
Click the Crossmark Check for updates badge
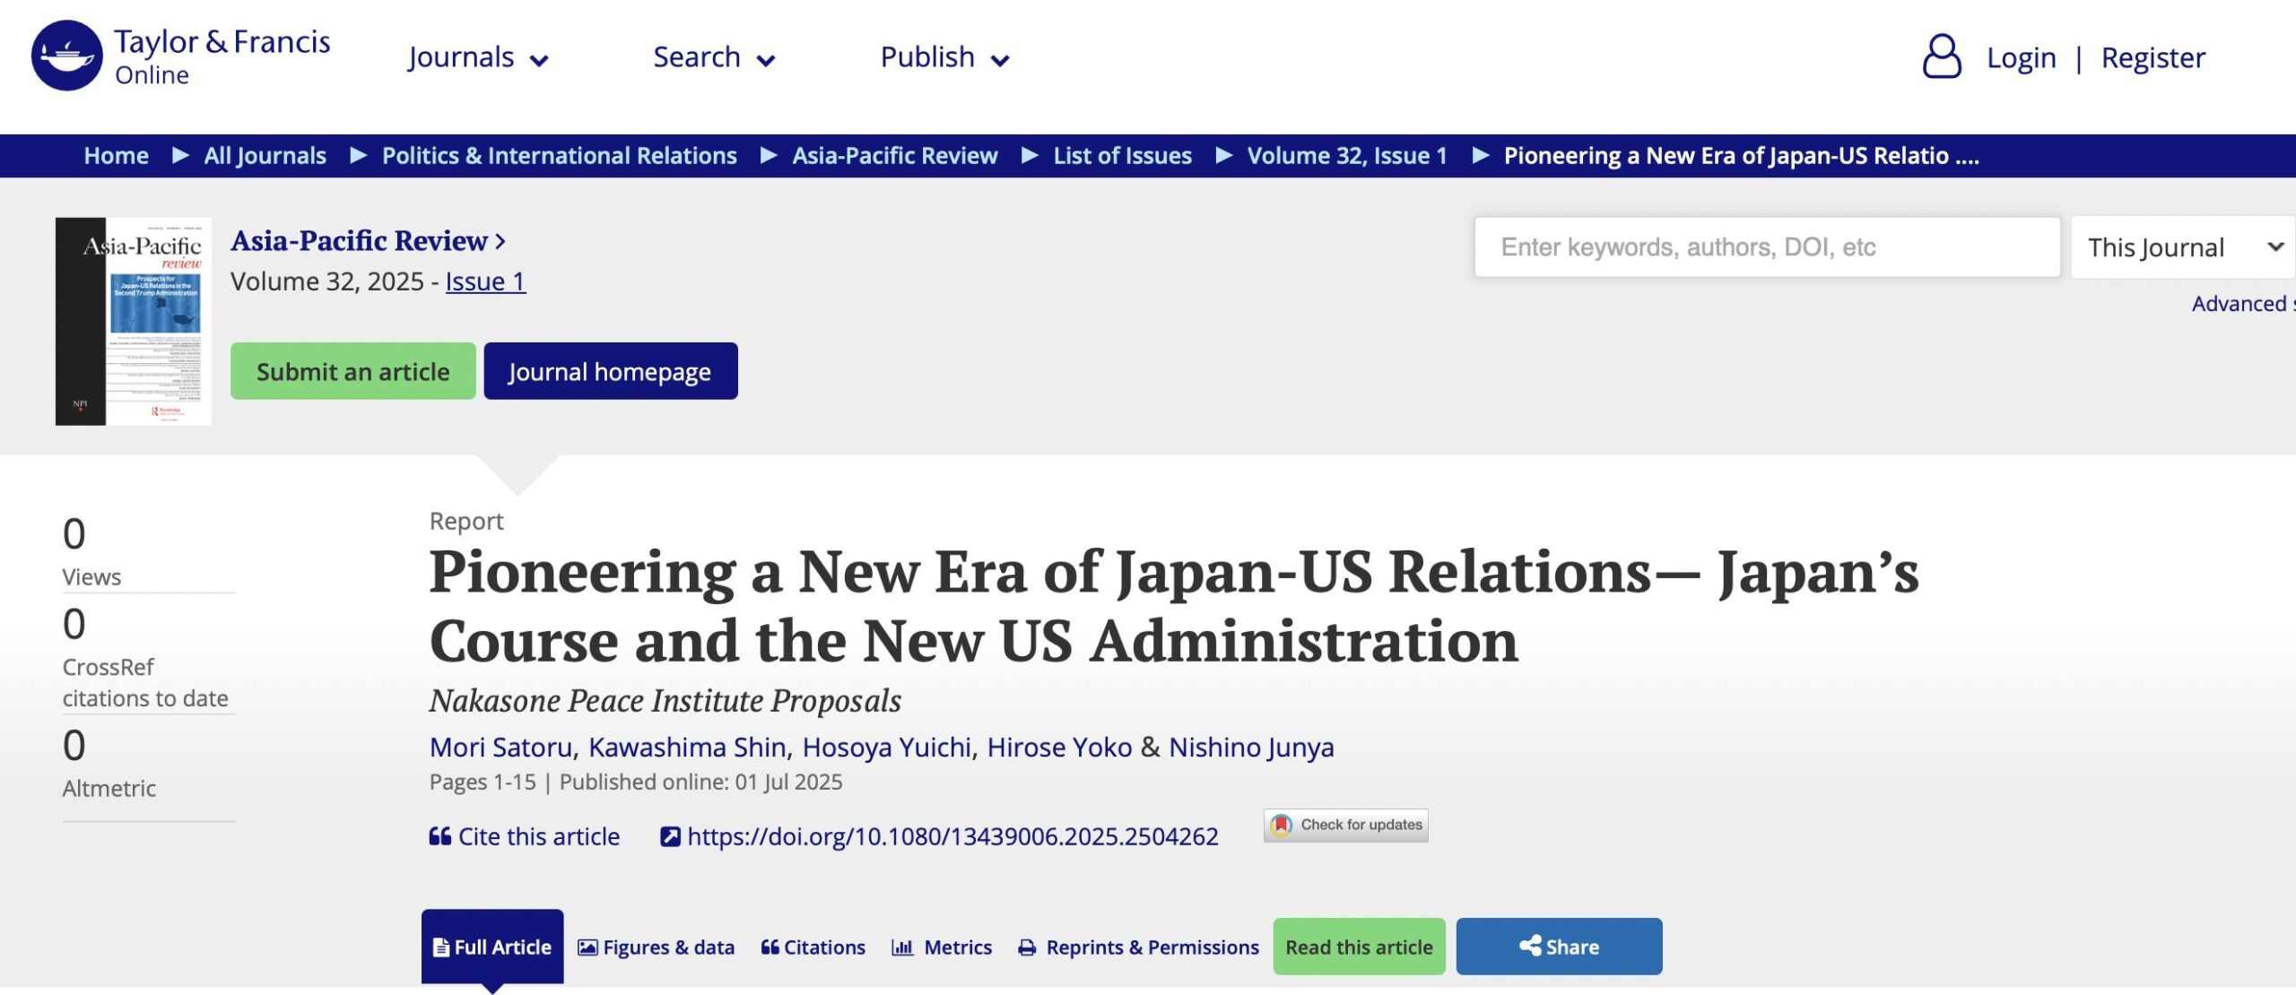(1345, 825)
